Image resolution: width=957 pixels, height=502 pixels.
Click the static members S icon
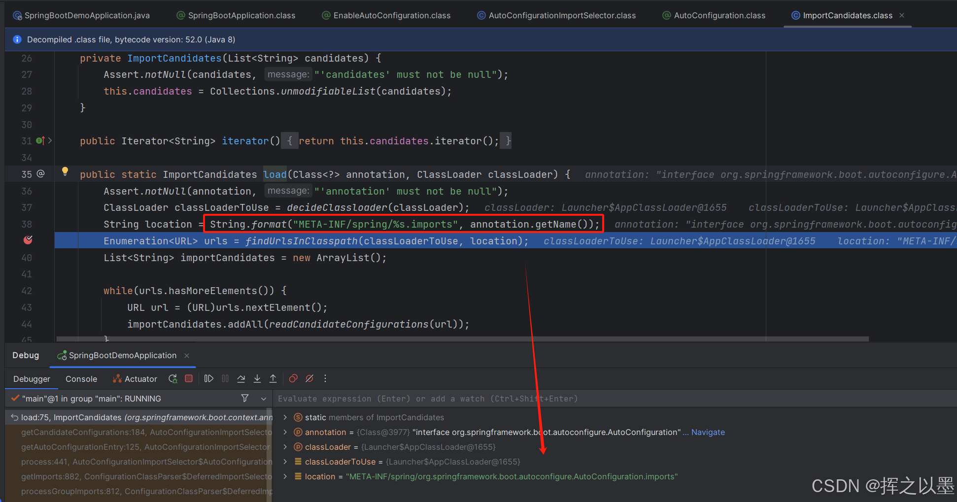[298, 417]
